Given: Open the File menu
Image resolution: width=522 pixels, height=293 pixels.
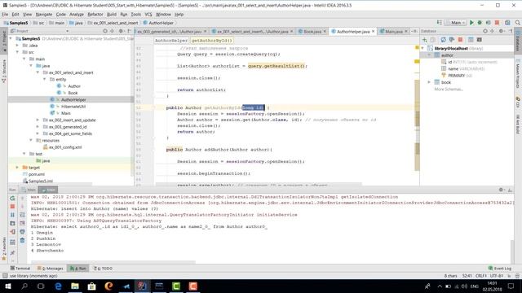Looking at the screenshot, I should click(x=5, y=15).
